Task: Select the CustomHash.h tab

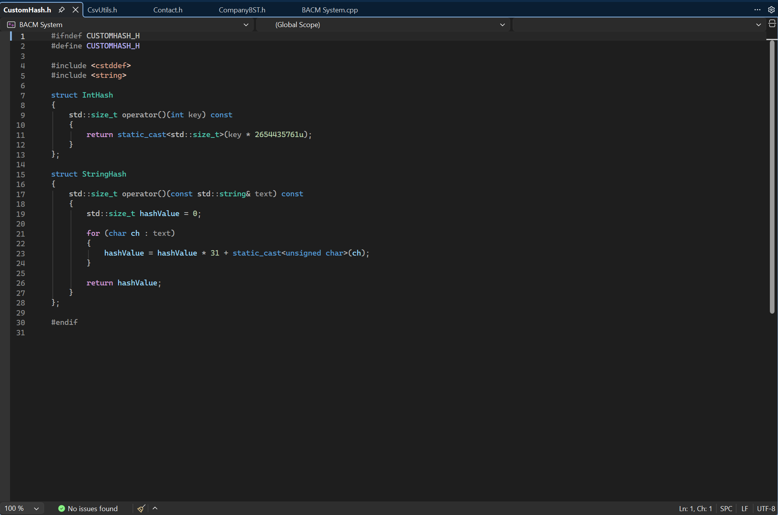Action: pyautogui.click(x=28, y=10)
